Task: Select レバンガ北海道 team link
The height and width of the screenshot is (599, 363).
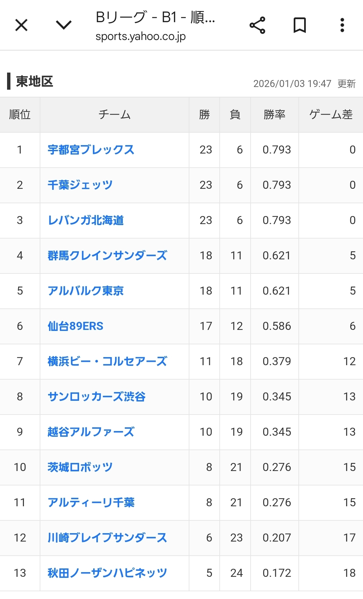Action: (86, 220)
